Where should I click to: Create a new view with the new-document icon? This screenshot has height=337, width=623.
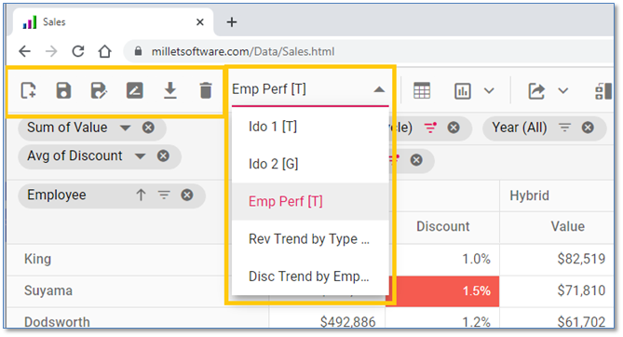[28, 90]
